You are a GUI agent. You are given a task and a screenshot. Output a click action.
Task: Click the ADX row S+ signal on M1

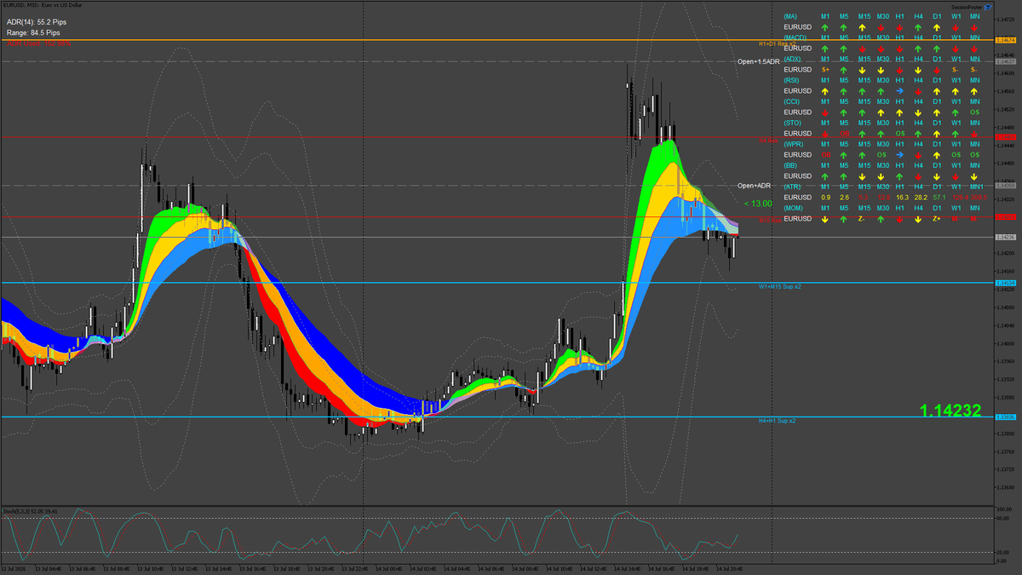[x=825, y=70]
